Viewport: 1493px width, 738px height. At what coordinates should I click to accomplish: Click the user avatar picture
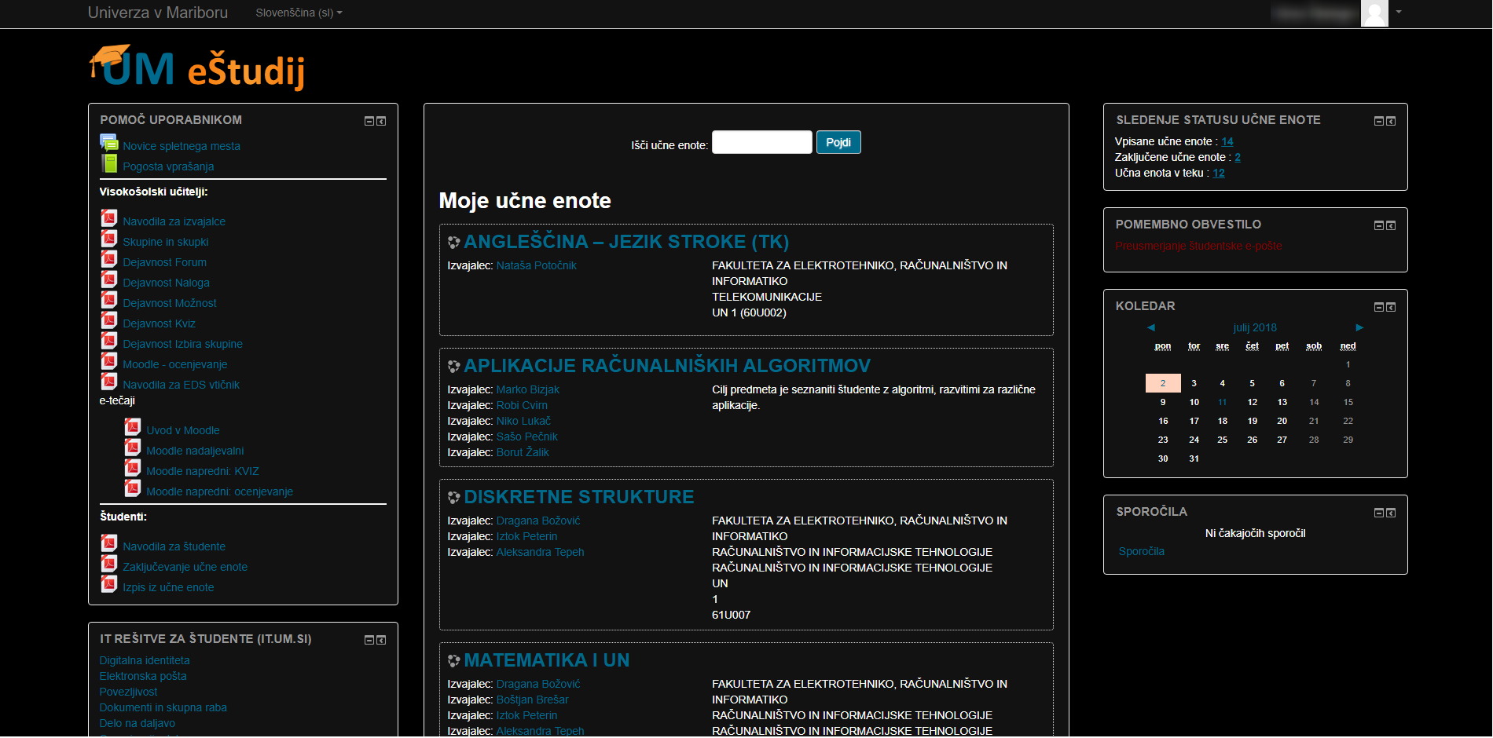pos(1374,13)
